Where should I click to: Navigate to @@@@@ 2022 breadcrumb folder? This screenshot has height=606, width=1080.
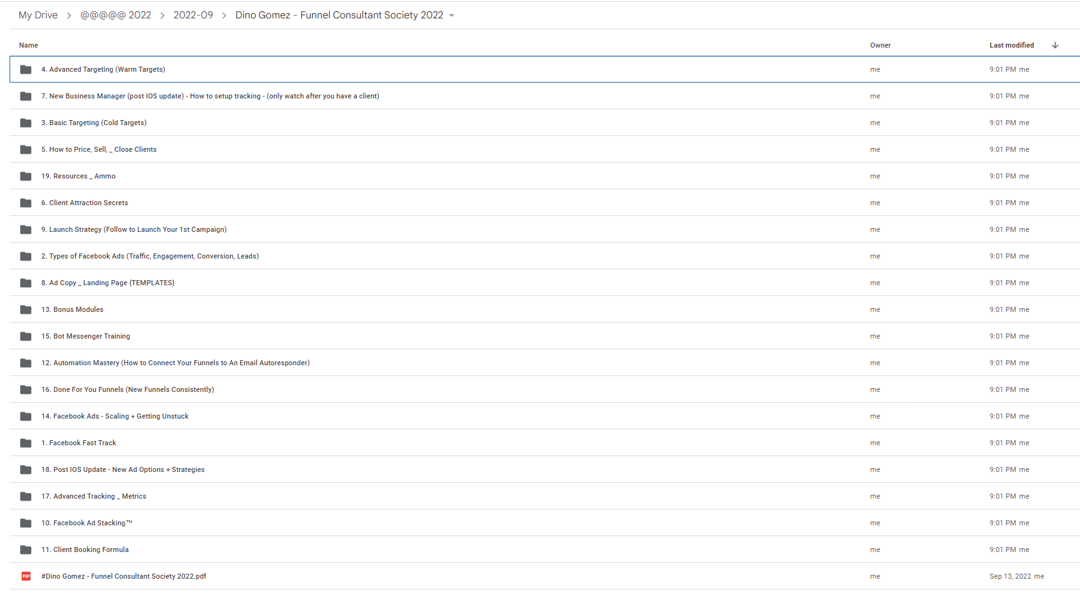pyautogui.click(x=116, y=15)
